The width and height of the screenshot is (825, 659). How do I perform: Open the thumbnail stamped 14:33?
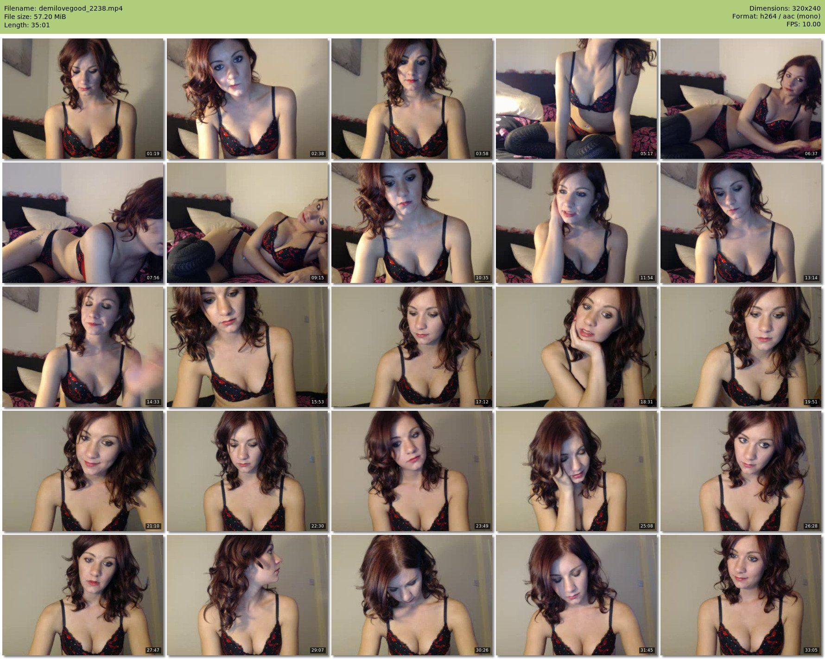[x=83, y=347]
